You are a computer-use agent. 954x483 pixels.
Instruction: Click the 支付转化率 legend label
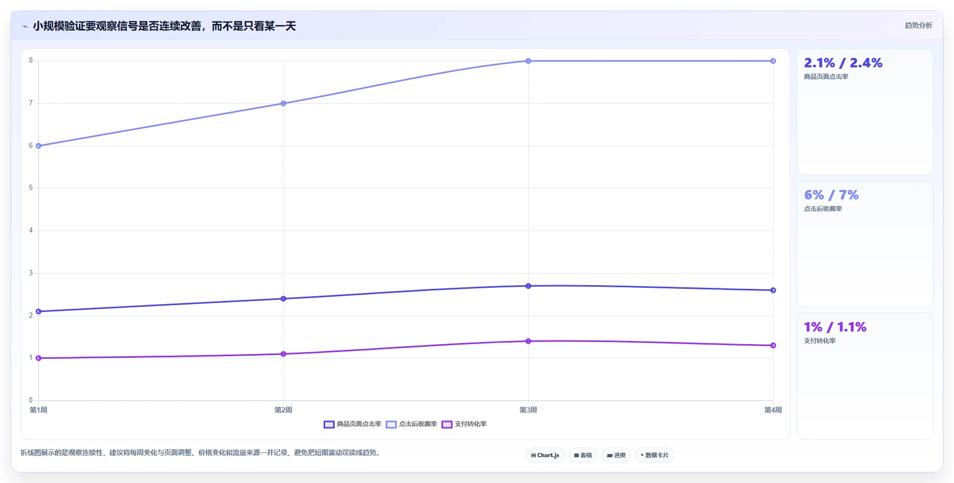tap(470, 424)
